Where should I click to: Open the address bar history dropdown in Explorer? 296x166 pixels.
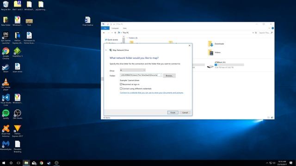[x=253, y=33]
